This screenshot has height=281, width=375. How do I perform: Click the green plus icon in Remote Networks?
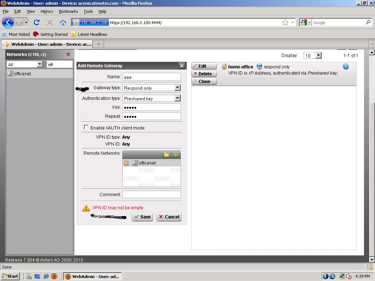pos(176,155)
